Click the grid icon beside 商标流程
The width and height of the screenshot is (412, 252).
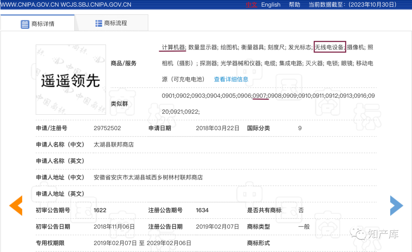click(98, 23)
